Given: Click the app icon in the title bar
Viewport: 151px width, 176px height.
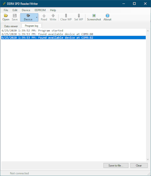Looking at the screenshot, I should click(4, 4).
